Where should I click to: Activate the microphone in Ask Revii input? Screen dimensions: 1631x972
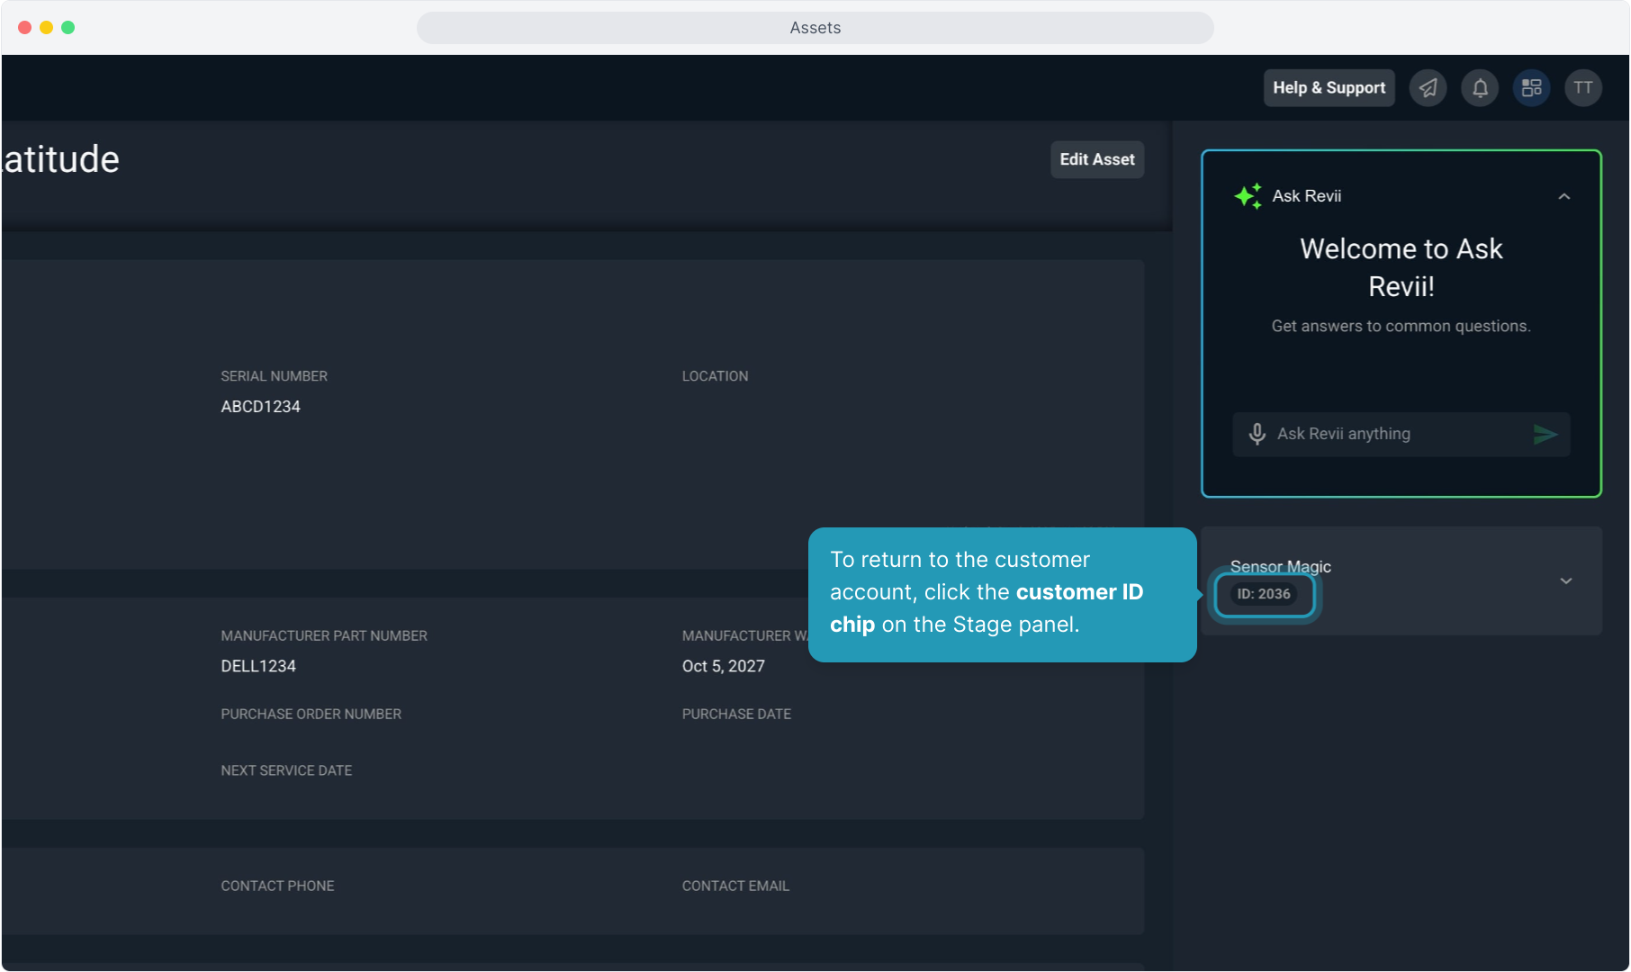(1257, 435)
